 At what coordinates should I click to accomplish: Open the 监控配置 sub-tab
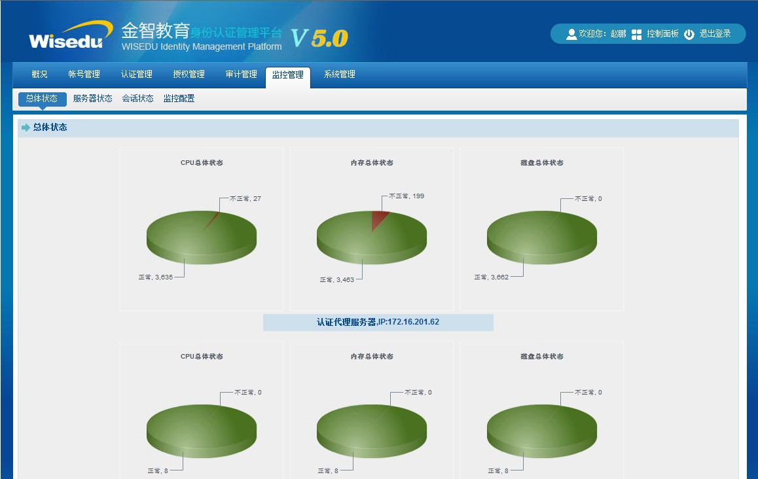tap(179, 99)
